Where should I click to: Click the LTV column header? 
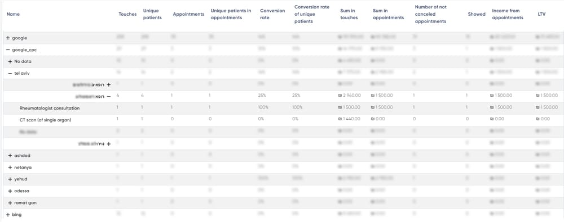541,15
